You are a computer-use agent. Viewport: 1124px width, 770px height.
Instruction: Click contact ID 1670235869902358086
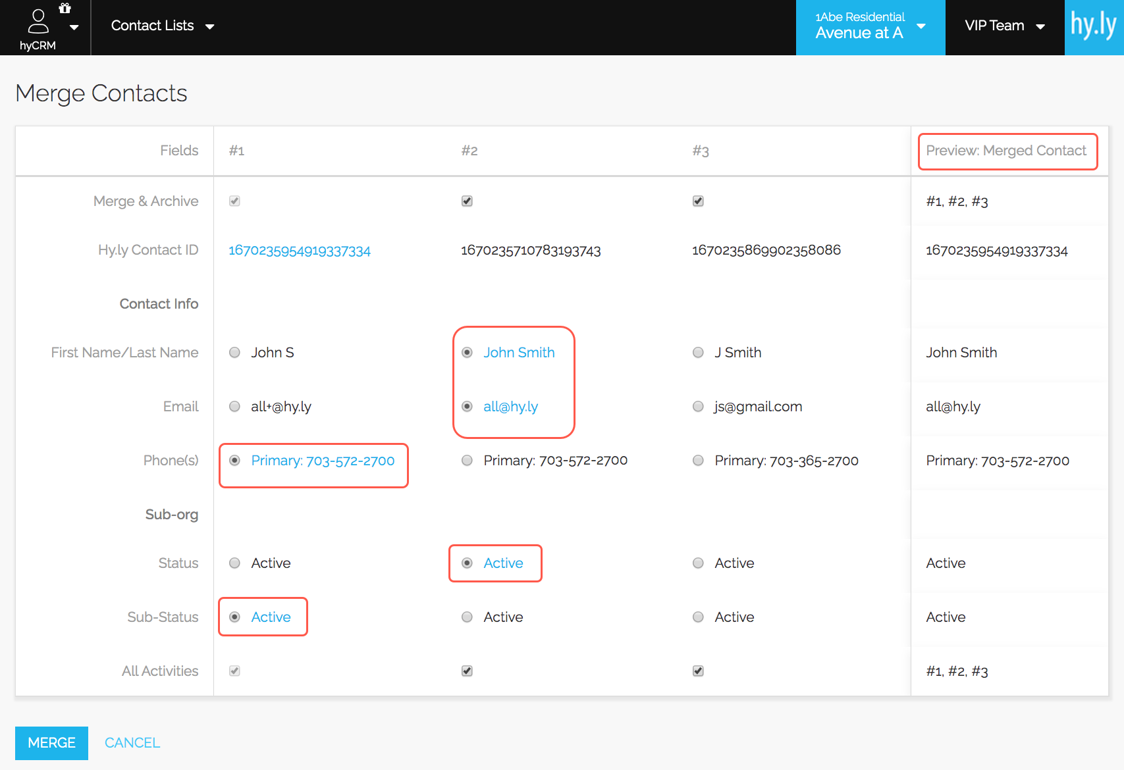(x=766, y=250)
